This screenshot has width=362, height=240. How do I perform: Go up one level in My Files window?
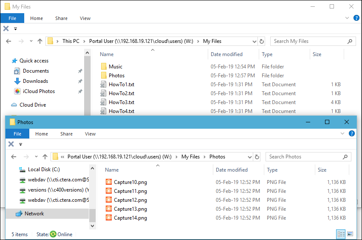point(40,41)
